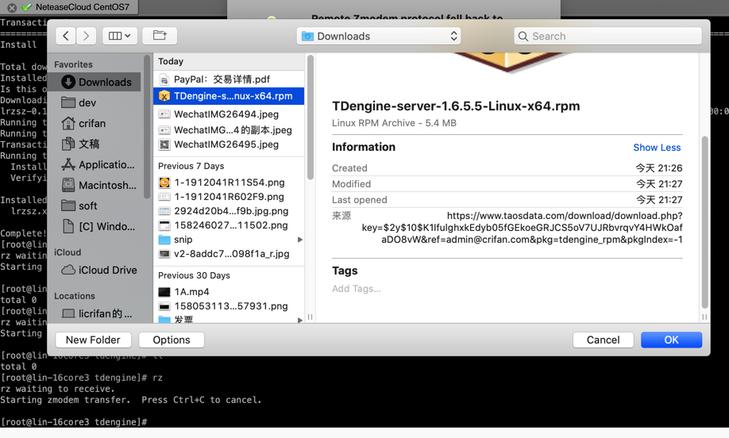Click sidebar vertical scrollbar
The width and height of the screenshot is (729, 438).
[147, 126]
